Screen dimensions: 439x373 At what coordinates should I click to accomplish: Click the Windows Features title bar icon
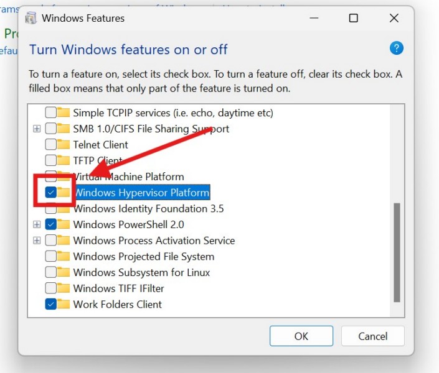pos(31,18)
